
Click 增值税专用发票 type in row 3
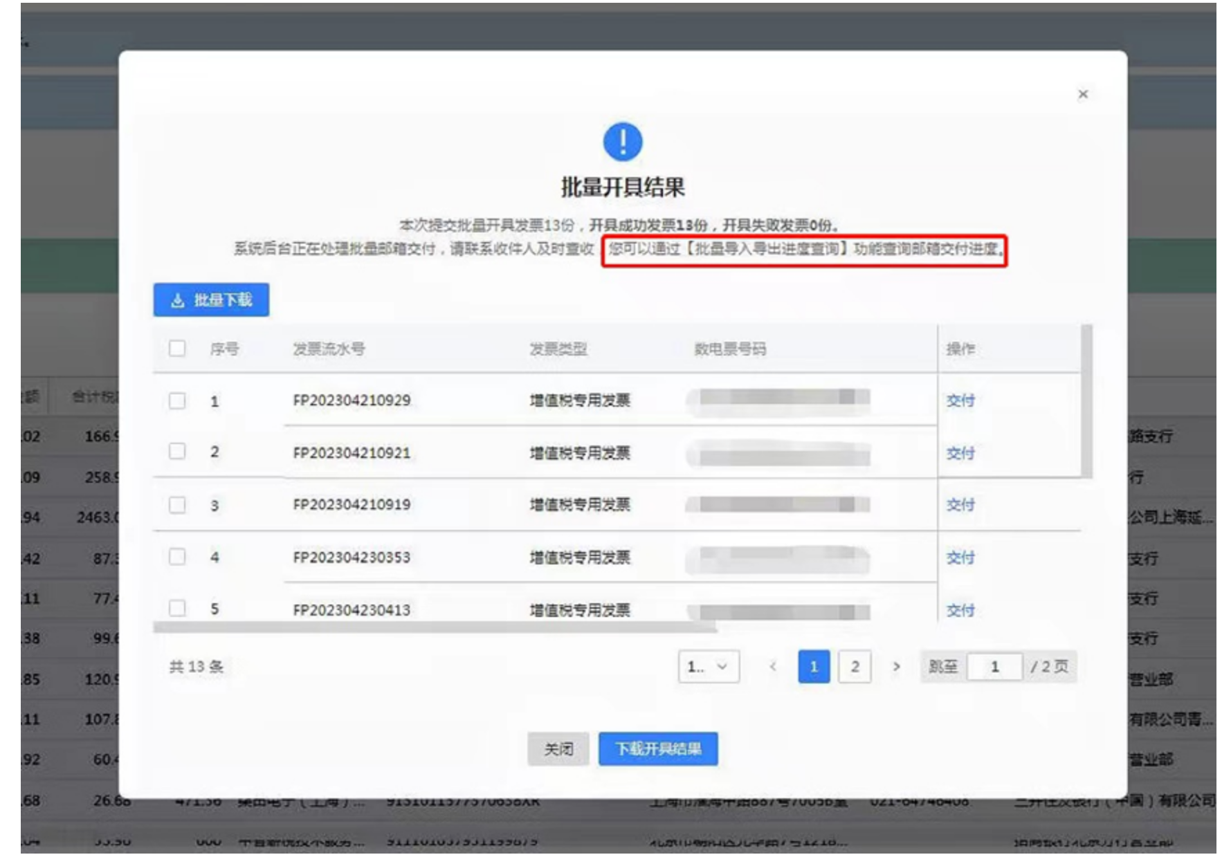coord(580,505)
